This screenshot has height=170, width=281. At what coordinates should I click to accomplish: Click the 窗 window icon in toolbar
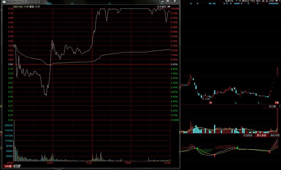(x=267, y=1)
